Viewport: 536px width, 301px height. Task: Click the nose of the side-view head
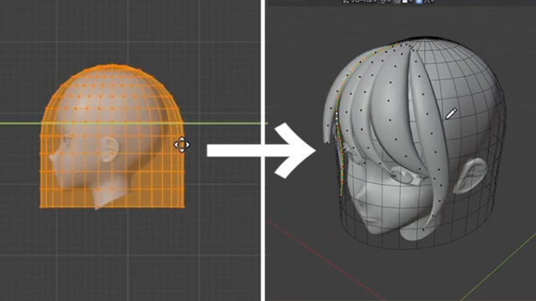pos(53,158)
